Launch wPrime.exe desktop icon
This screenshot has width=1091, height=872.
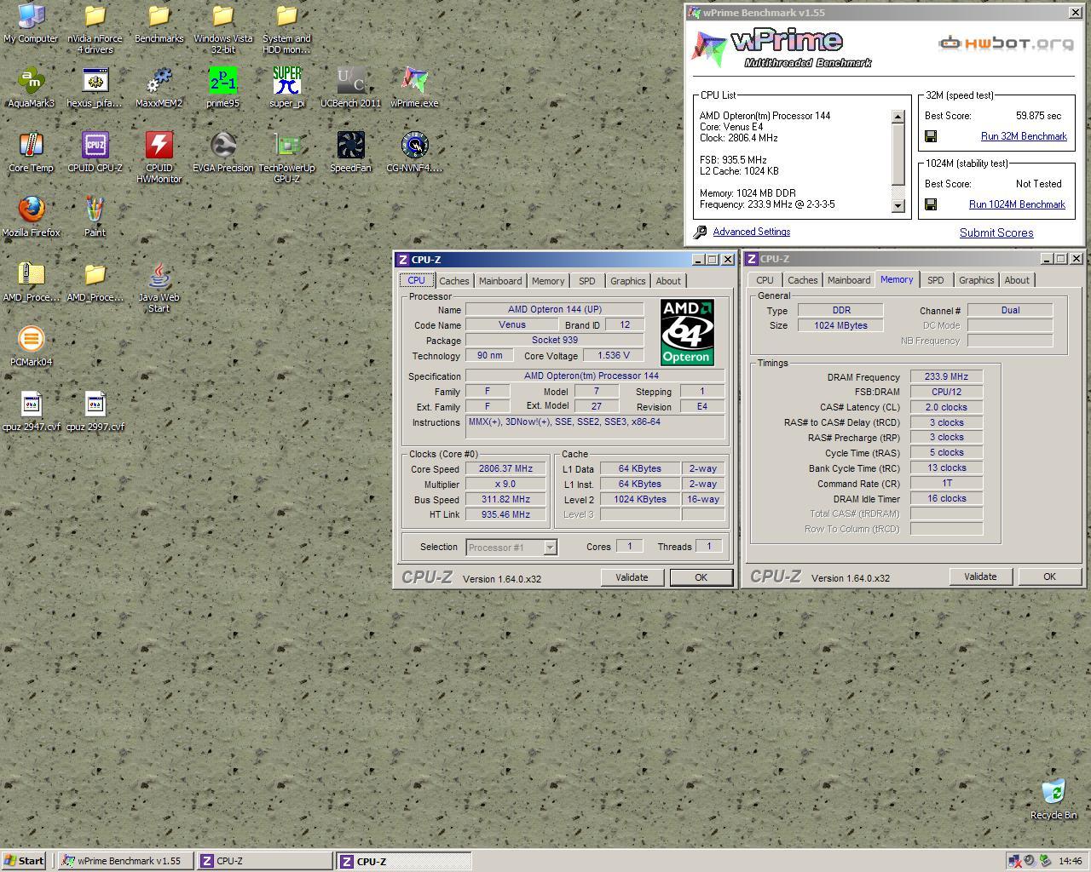click(x=414, y=88)
